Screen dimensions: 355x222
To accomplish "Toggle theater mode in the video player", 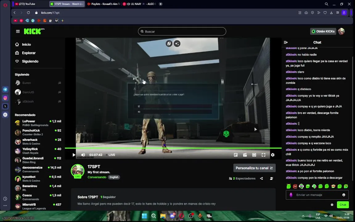I will tap(254, 155).
